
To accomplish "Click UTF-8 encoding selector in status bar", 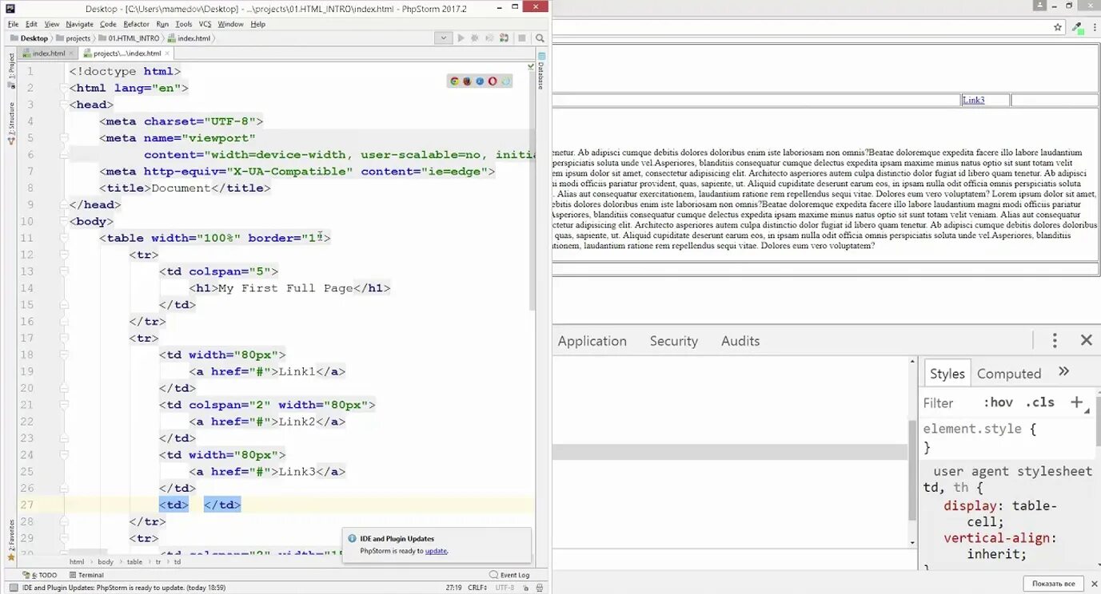I will point(505,588).
